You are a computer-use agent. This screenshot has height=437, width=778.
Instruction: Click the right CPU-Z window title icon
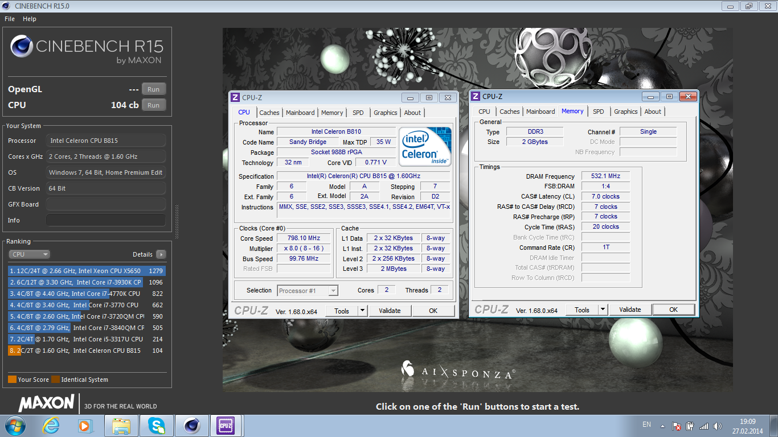476,96
